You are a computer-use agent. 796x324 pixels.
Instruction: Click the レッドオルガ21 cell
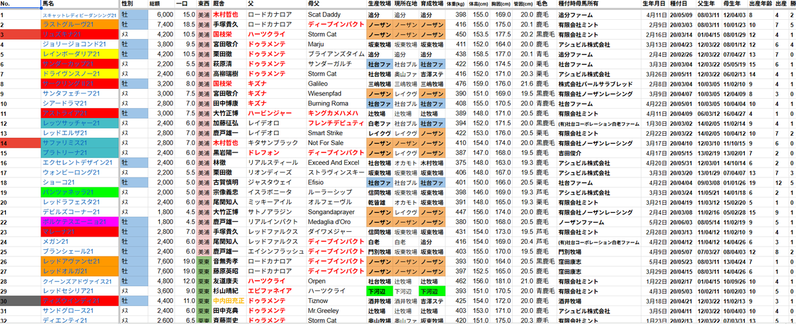80,271
